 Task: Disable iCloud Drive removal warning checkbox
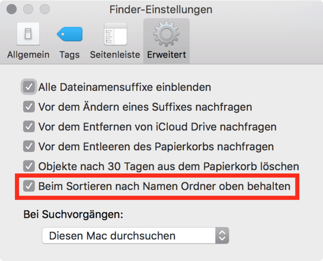pos(29,127)
